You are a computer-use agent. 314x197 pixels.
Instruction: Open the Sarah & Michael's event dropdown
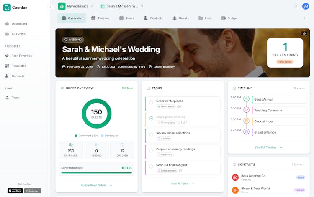pyautogui.click(x=122, y=6)
